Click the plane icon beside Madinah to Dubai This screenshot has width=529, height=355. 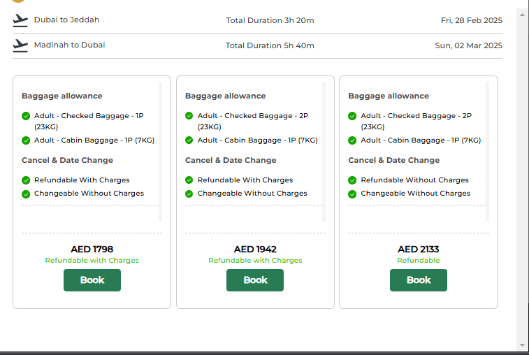click(20, 45)
